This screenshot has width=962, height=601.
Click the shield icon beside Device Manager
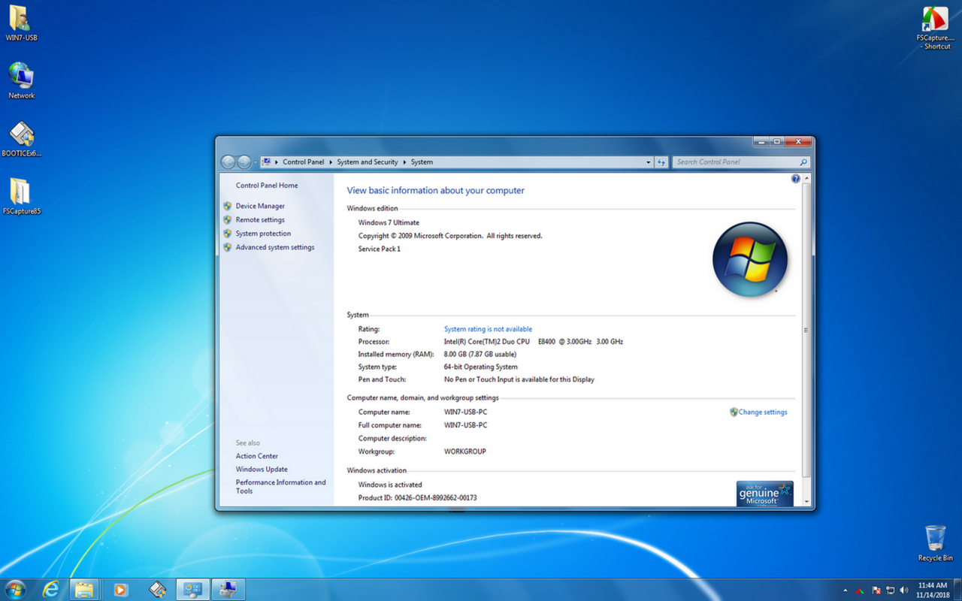click(x=227, y=206)
